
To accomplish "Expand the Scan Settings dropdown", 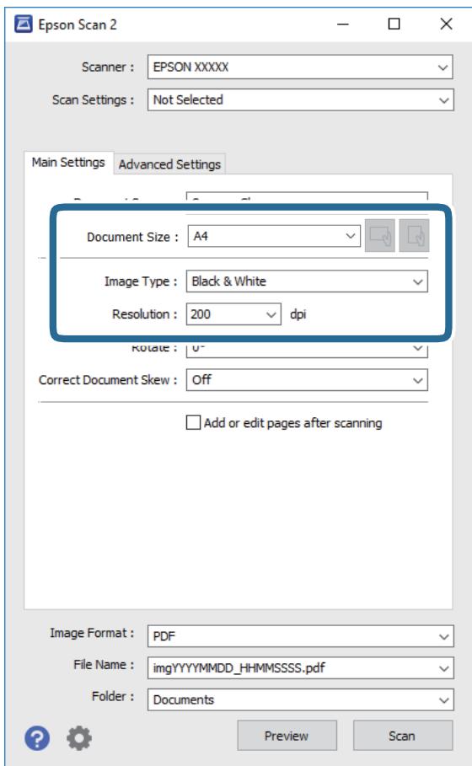I will (300, 100).
